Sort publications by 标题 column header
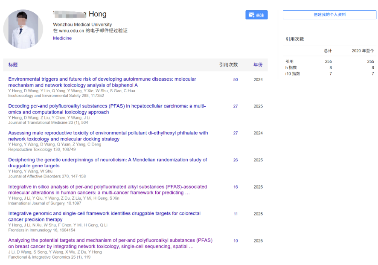 pos(13,64)
